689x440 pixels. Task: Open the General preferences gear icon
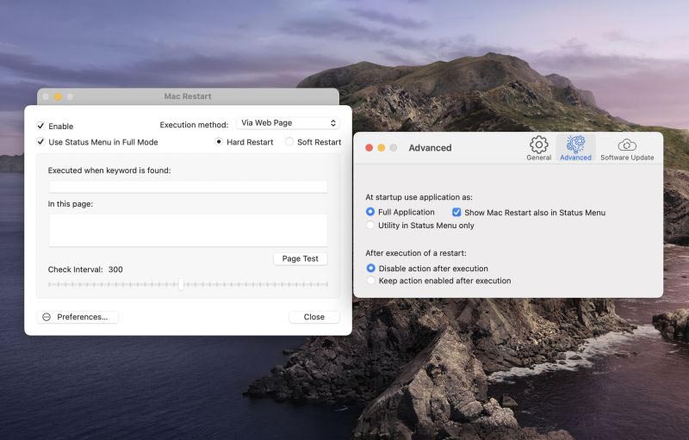pyautogui.click(x=539, y=145)
